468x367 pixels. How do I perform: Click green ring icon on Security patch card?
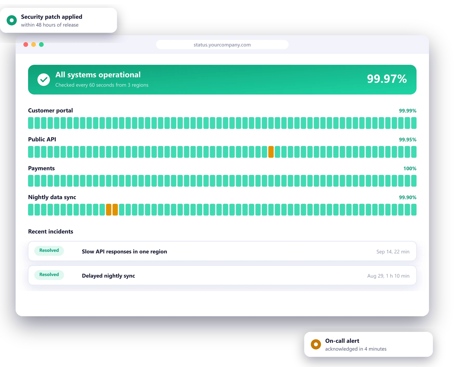click(x=12, y=20)
